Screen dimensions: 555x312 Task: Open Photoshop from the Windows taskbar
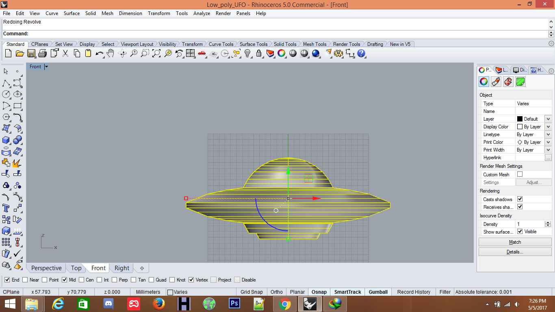coord(234,303)
